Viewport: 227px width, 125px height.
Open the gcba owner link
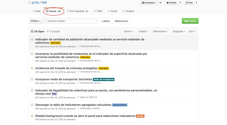click(x=35, y=2)
